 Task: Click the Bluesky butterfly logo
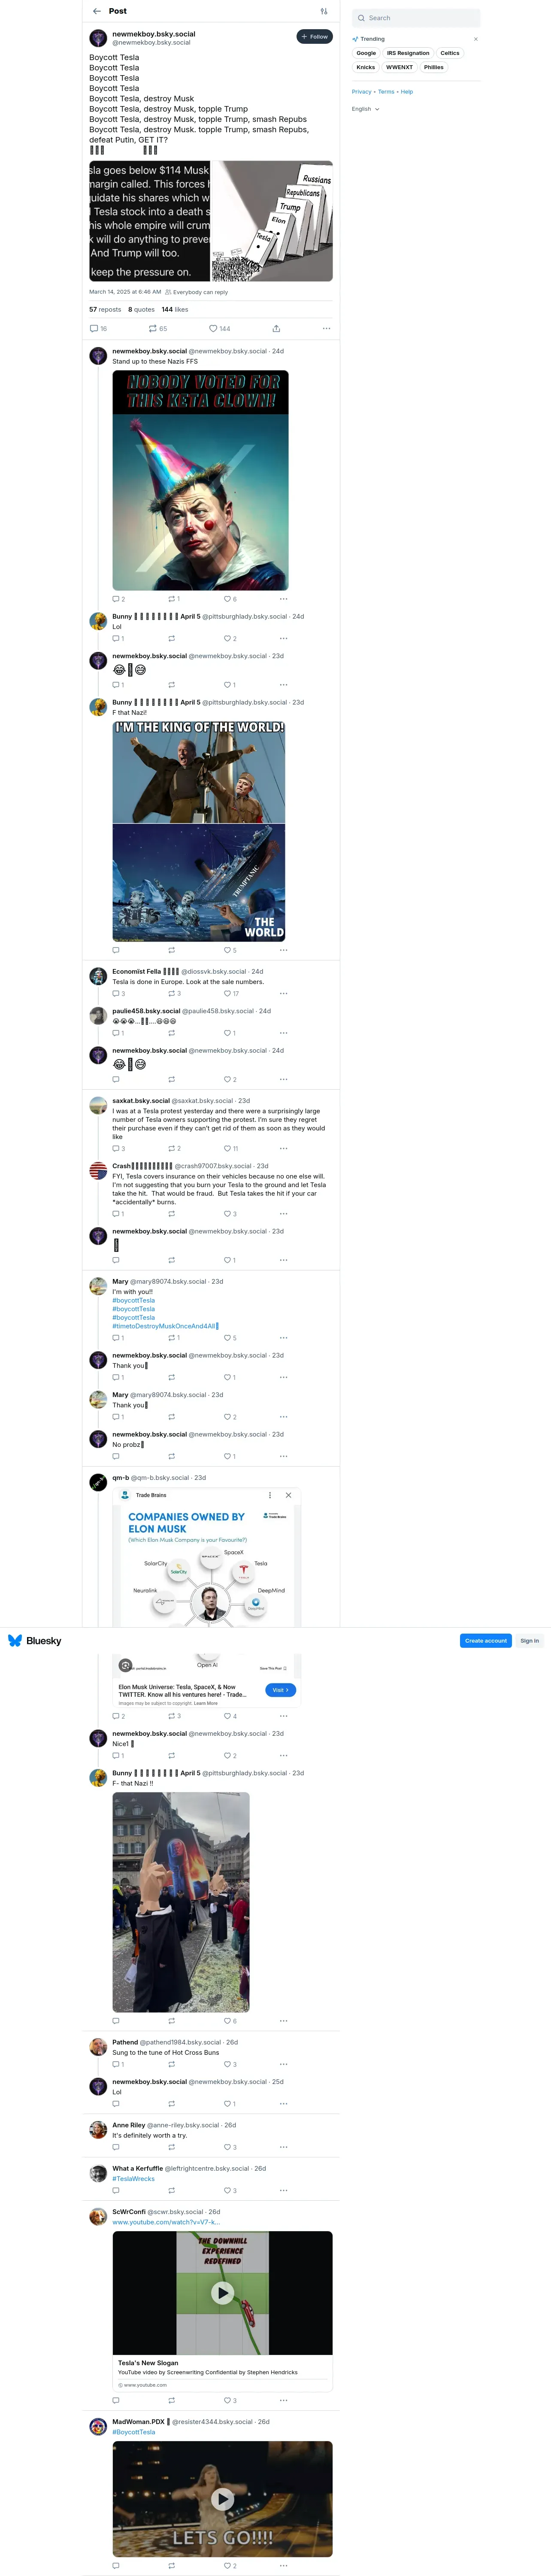click(x=15, y=1640)
